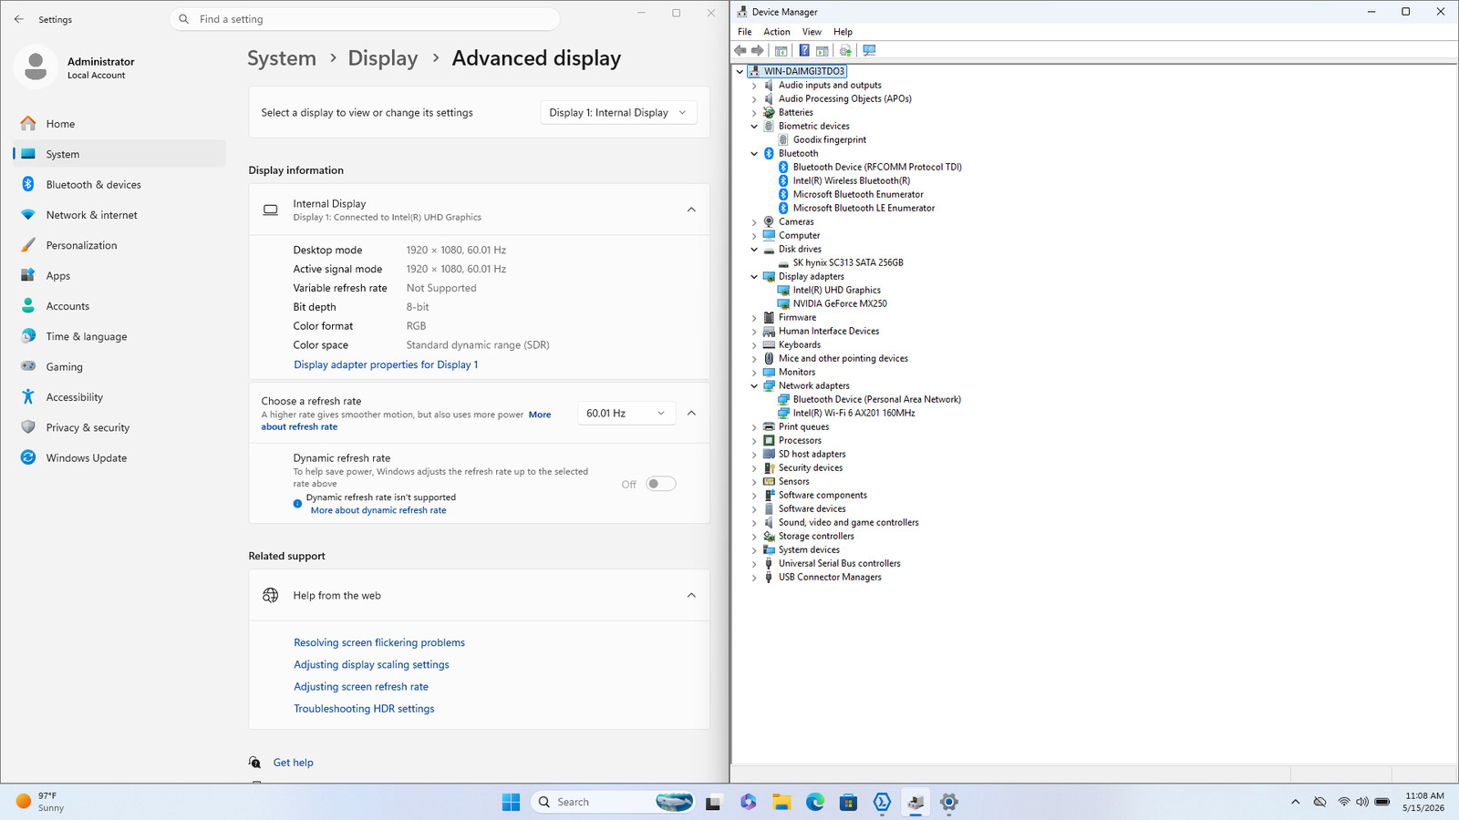
Task: Collapse the Choose a refresh rate section
Action: click(x=691, y=414)
